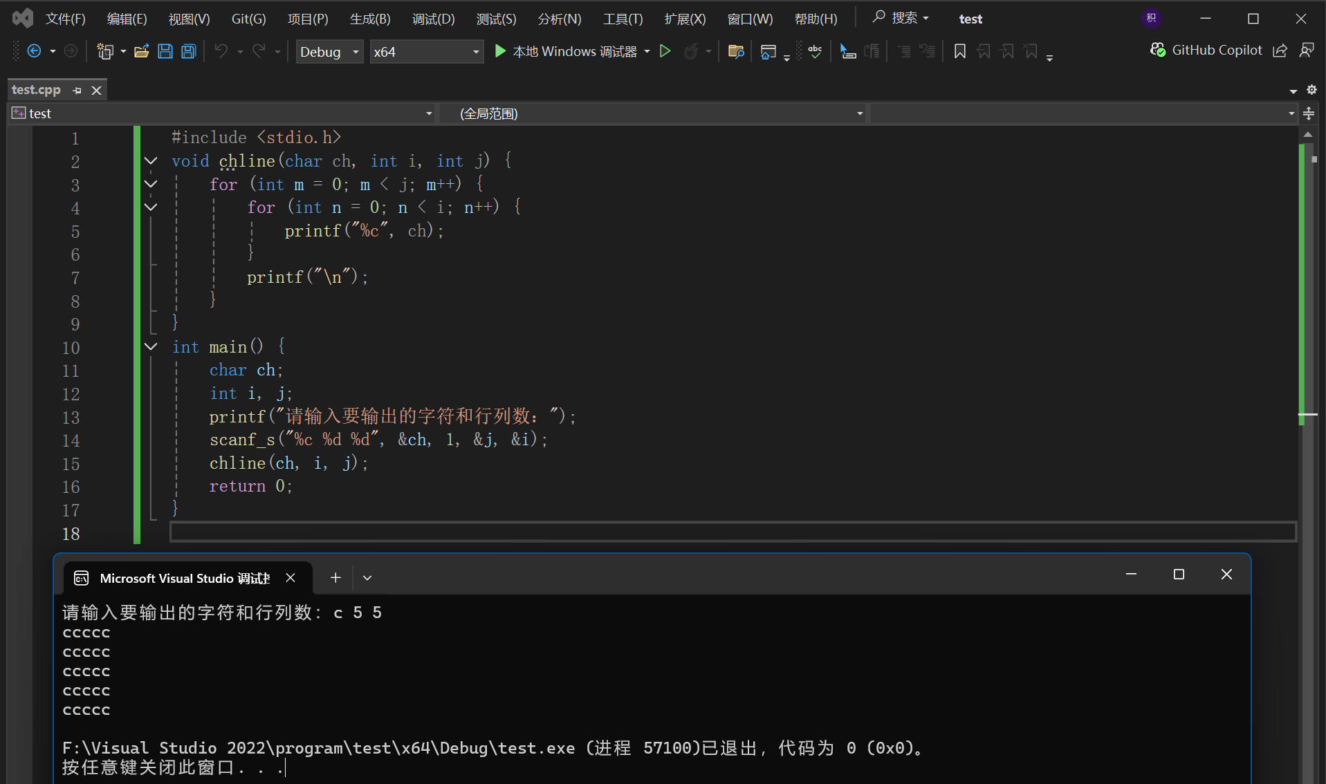Viewport: 1326px width, 784px height.
Task: Click the editor settings gear icon
Action: [1311, 90]
